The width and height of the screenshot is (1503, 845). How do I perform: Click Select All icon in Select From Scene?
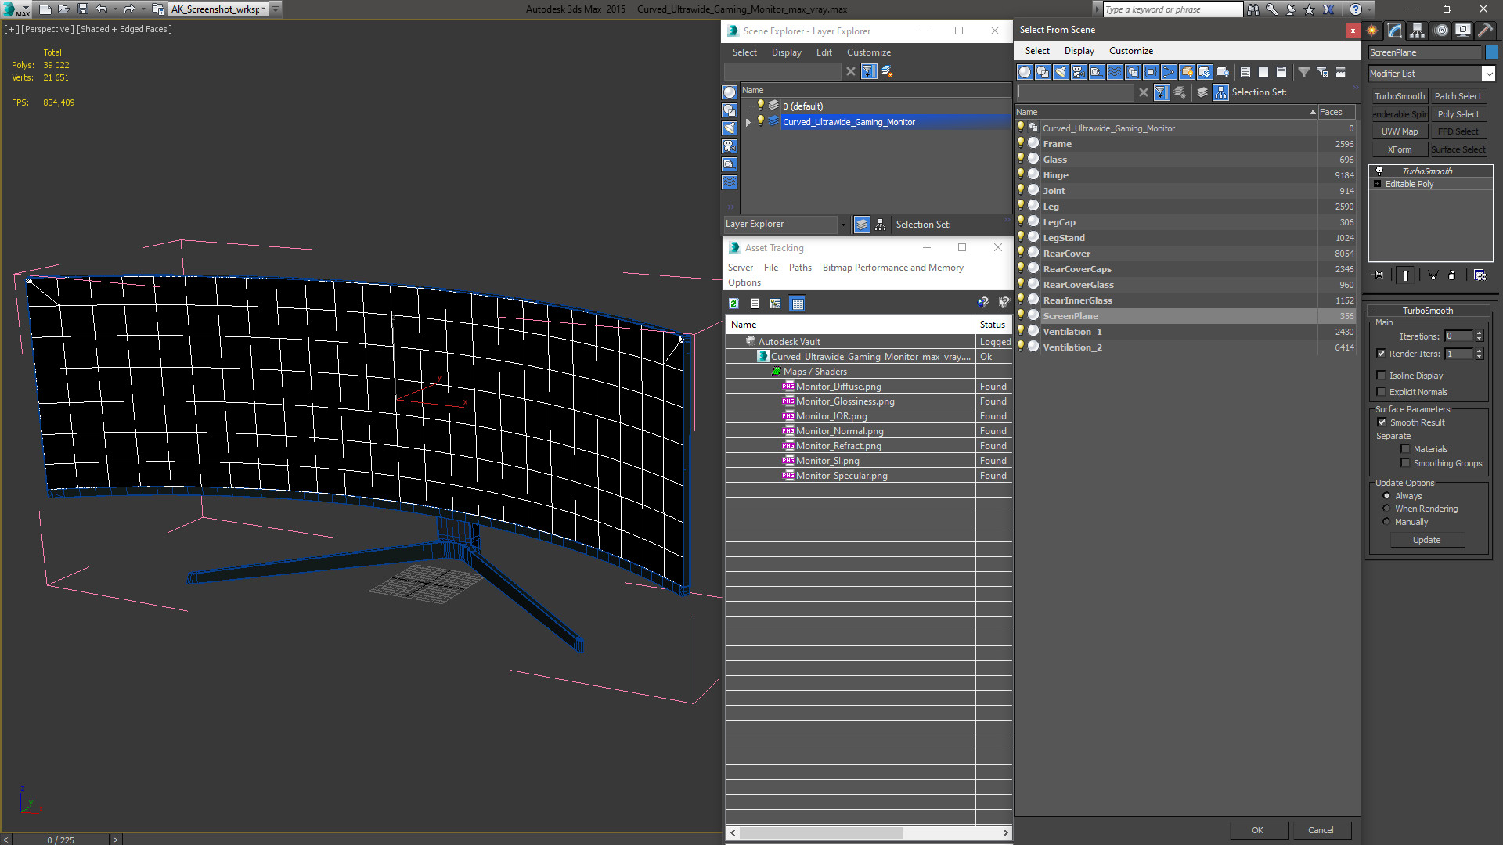(x=1245, y=72)
